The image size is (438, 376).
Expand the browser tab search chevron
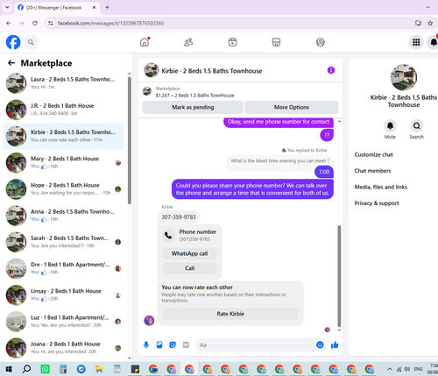[7, 7]
